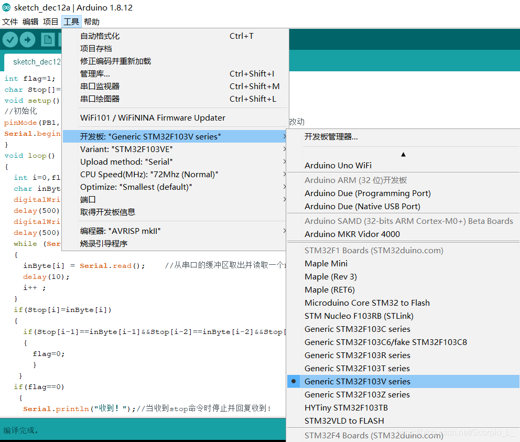The width and height of the screenshot is (520, 442).
Task: Select Generic STM32F103Z series board
Action: (403, 395)
